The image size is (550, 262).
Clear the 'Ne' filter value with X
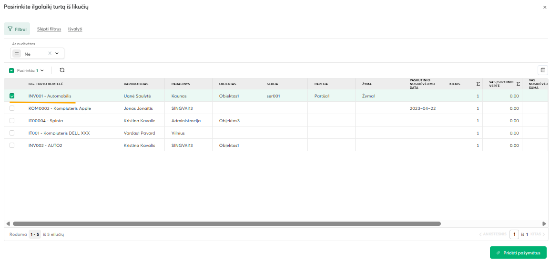point(50,53)
